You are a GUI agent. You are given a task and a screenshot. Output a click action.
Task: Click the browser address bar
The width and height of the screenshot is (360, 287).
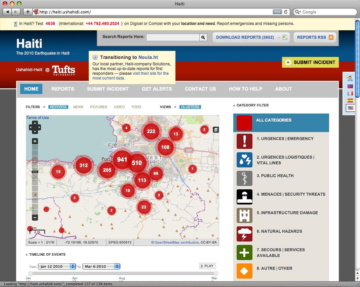click(161, 12)
